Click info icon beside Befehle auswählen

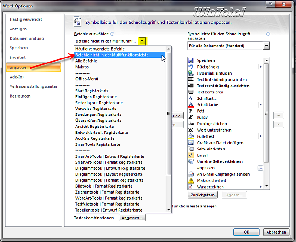point(112,34)
